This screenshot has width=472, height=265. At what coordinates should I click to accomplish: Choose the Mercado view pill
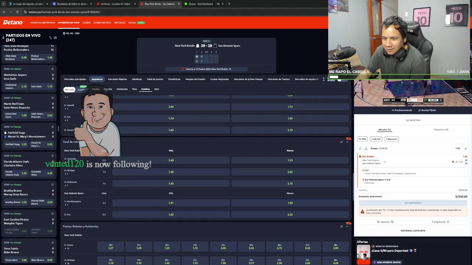click(x=69, y=89)
